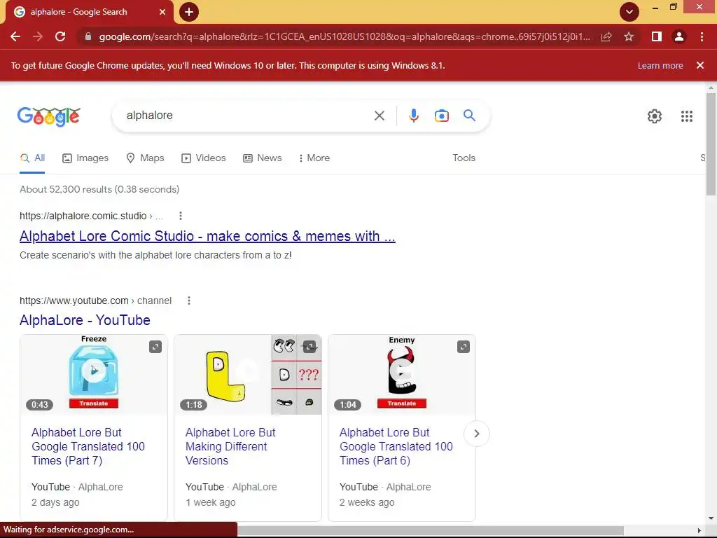Open Google Translated 100 Times Part 6
The height and width of the screenshot is (538, 717).
[396, 446]
